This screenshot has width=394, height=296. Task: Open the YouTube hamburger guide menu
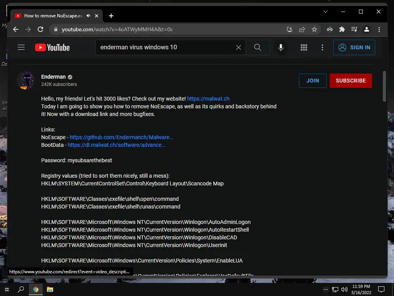pyautogui.click(x=21, y=47)
